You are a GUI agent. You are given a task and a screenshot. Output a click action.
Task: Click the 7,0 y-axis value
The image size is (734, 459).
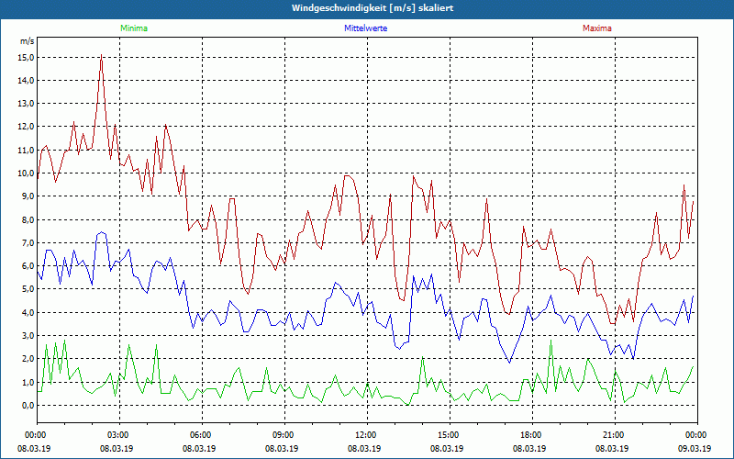(x=28, y=243)
